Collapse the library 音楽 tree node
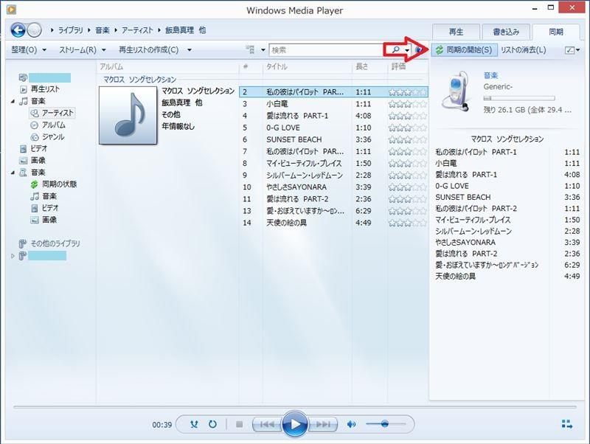 pos(13,101)
